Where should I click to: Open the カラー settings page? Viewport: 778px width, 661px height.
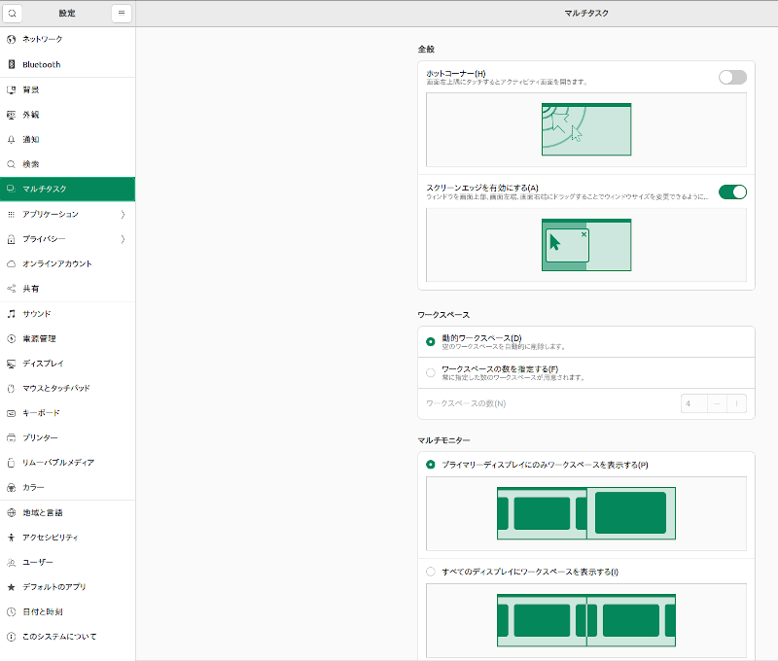click(x=67, y=487)
